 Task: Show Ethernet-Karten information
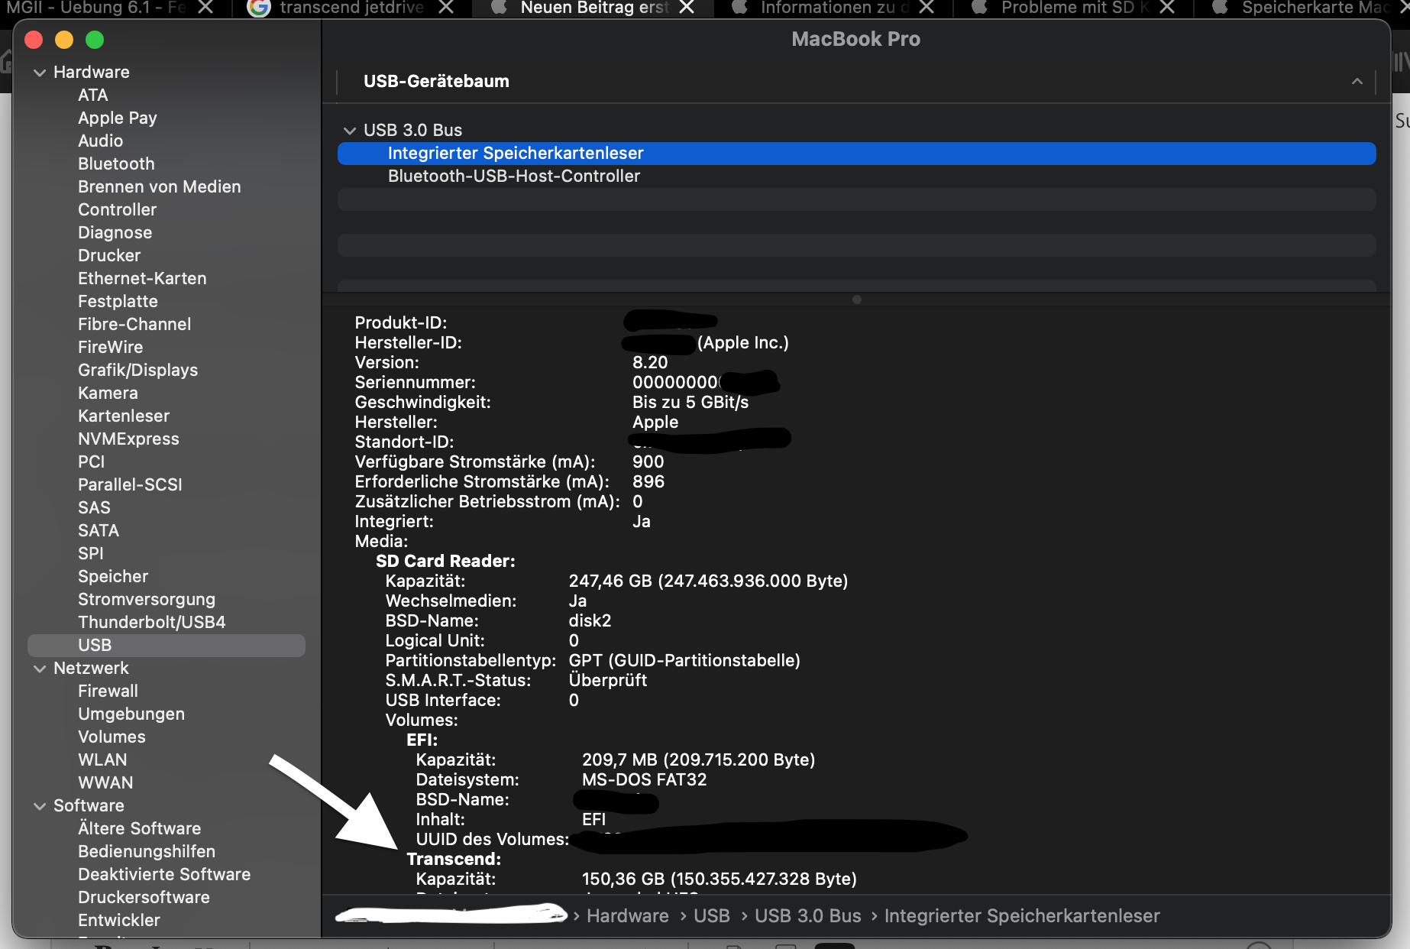coord(142,279)
